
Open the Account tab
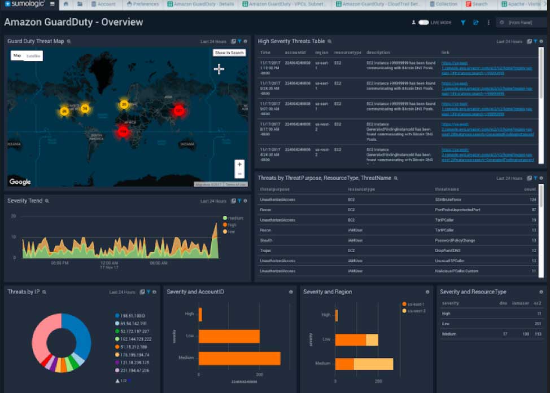[x=103, y=4]
